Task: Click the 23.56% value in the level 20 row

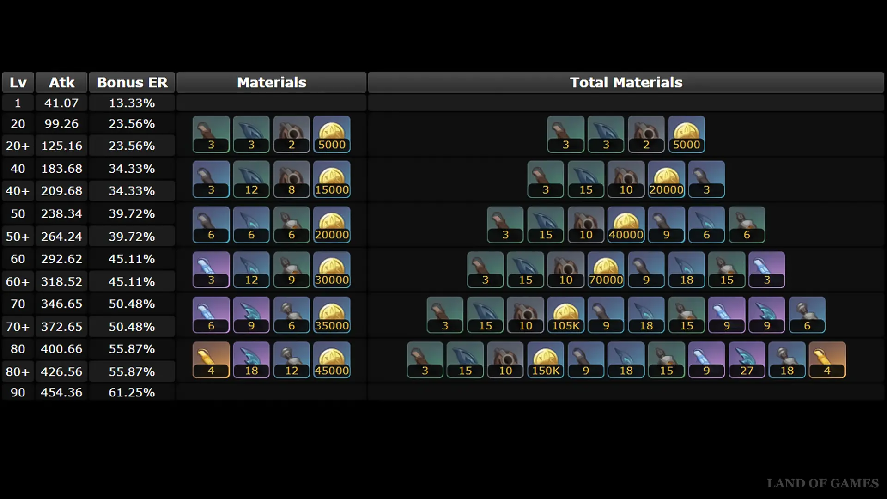Action: coord(132,124)
